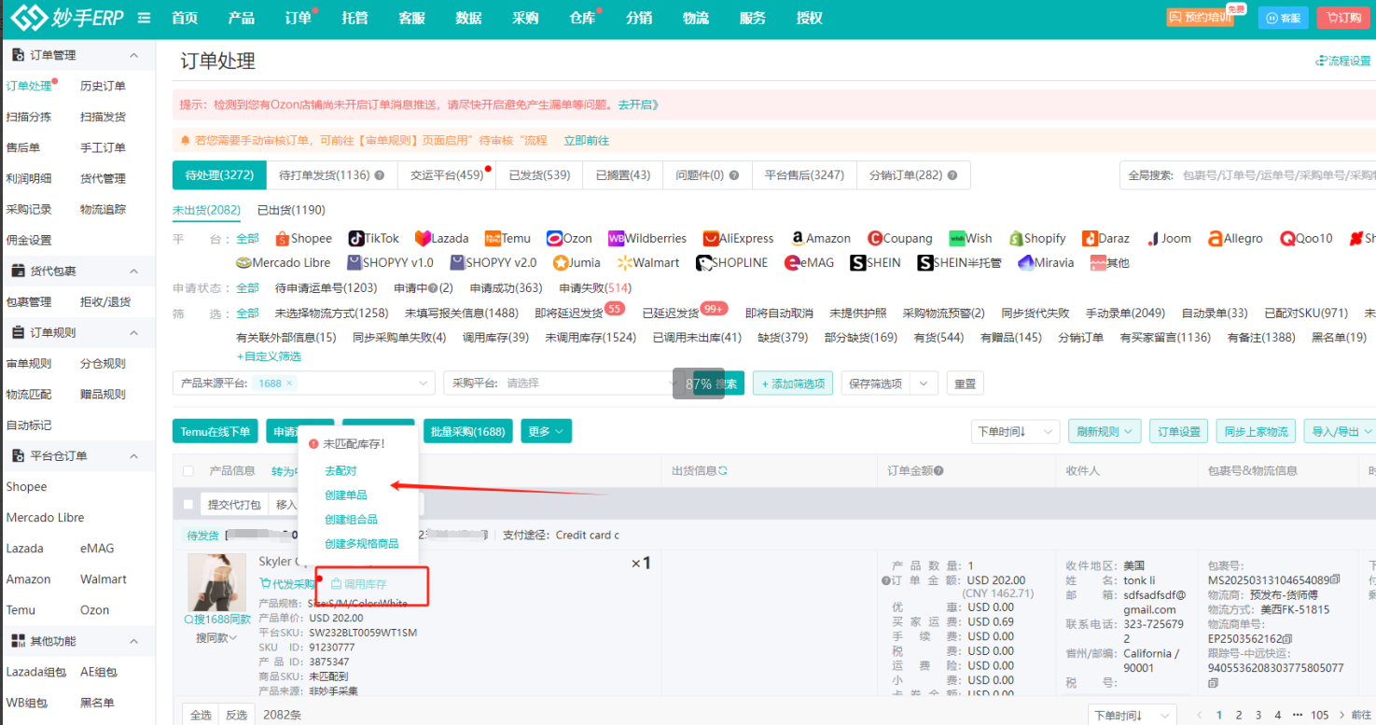Image resolution: width=1376 pixels, height=725 pixels.
Task: Go to page 105 in pagination
Action: [x=1319, y=715]
